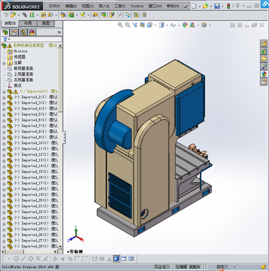The width and height of the screenshot is (269, 271).
Task: Open Design Library icon in task pane
Action: 264,51
